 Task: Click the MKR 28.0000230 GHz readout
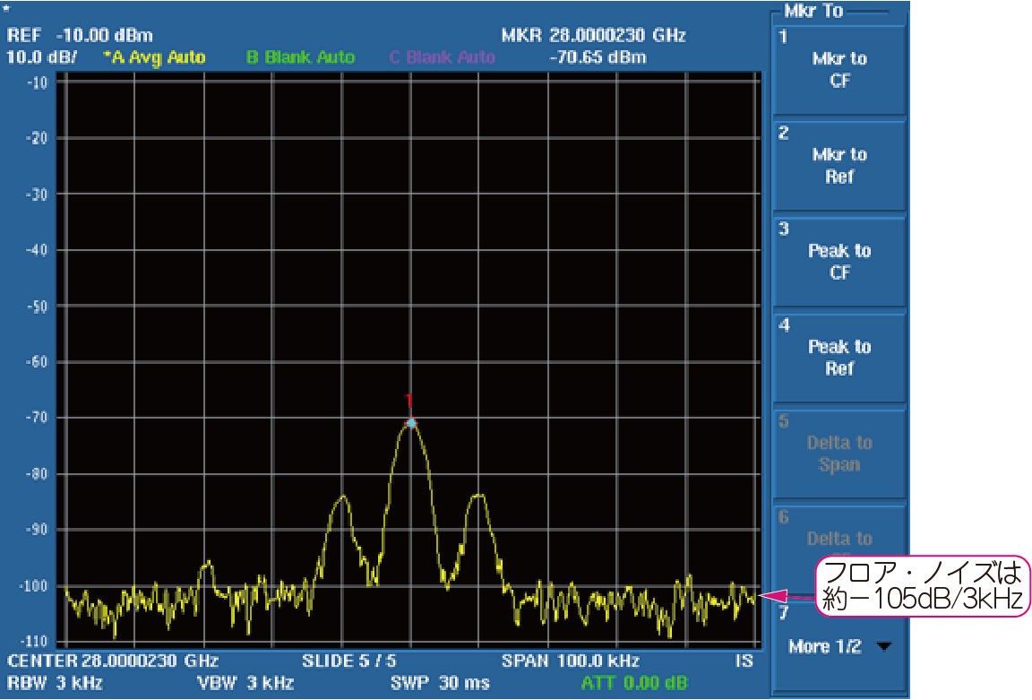click(593, 36)
